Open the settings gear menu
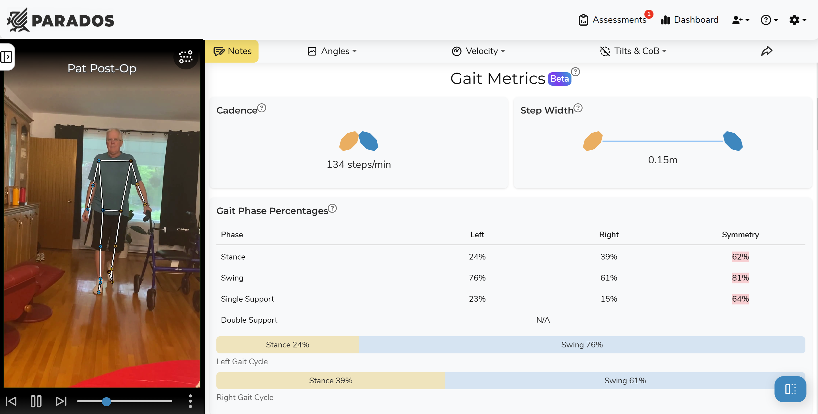 797,20
